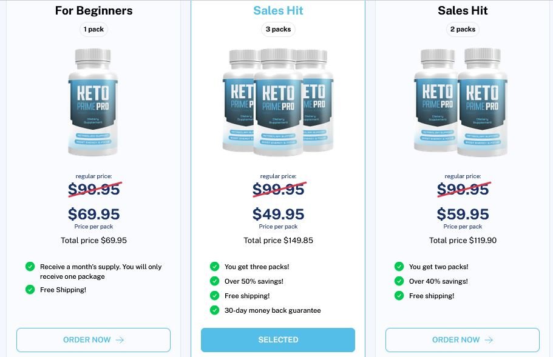This screenshot has width=553, height=357.
Task: Click the green checkmark next to 'You get three packs!'
Action: (x=214, y=266)
